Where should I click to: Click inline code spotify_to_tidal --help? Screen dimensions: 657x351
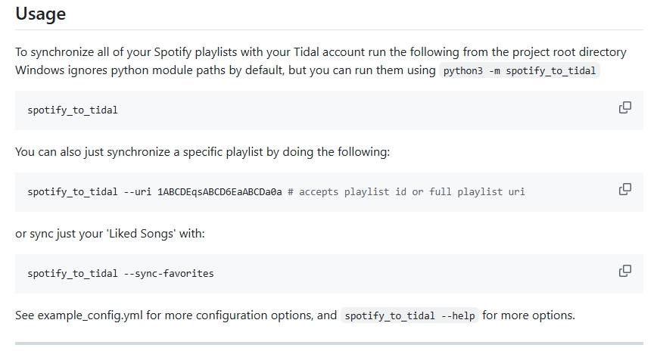(x=409, y=315)
